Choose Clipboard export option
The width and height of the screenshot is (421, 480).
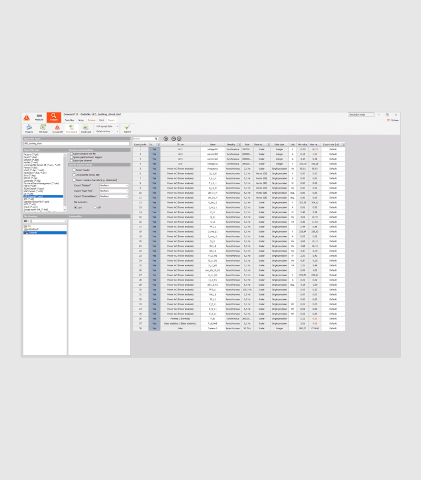click(x=86, y=129)
